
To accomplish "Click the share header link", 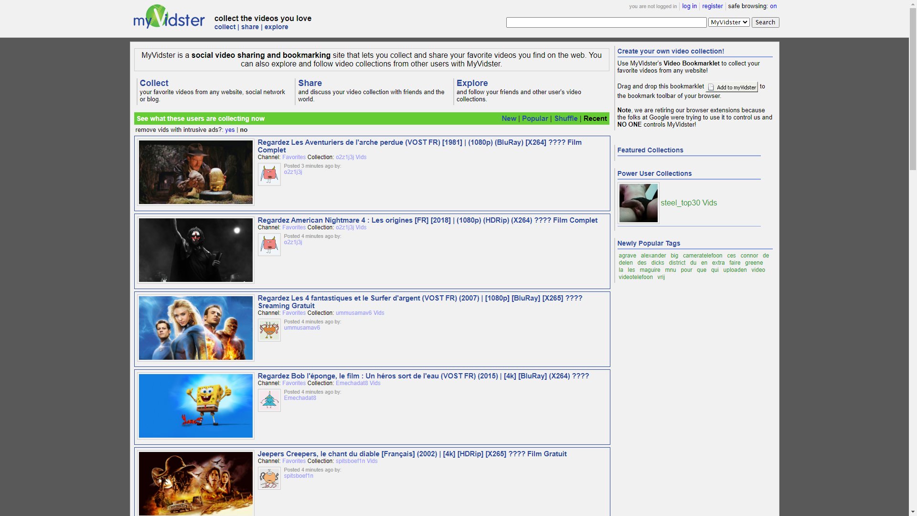I will [x=250, y=27].
